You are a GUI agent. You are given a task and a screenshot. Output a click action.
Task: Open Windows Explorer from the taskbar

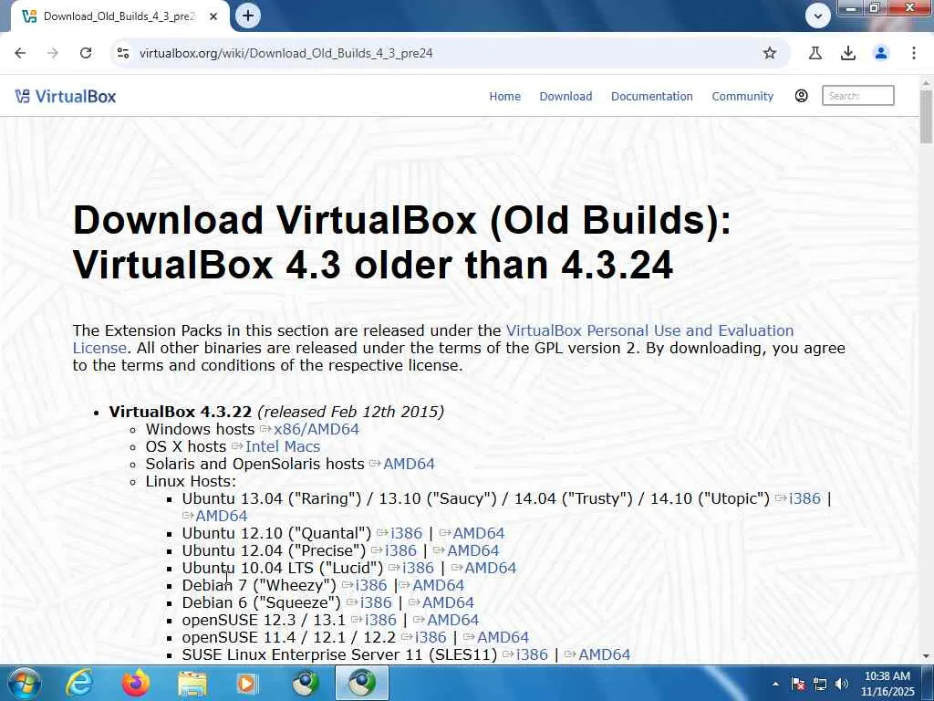192,683
